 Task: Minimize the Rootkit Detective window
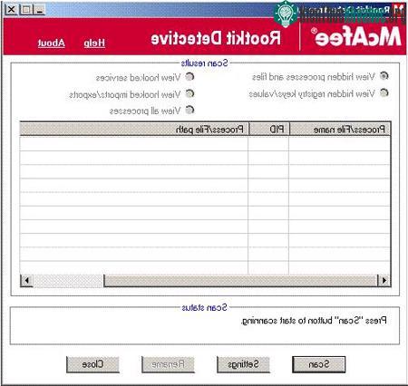(39, 10)
